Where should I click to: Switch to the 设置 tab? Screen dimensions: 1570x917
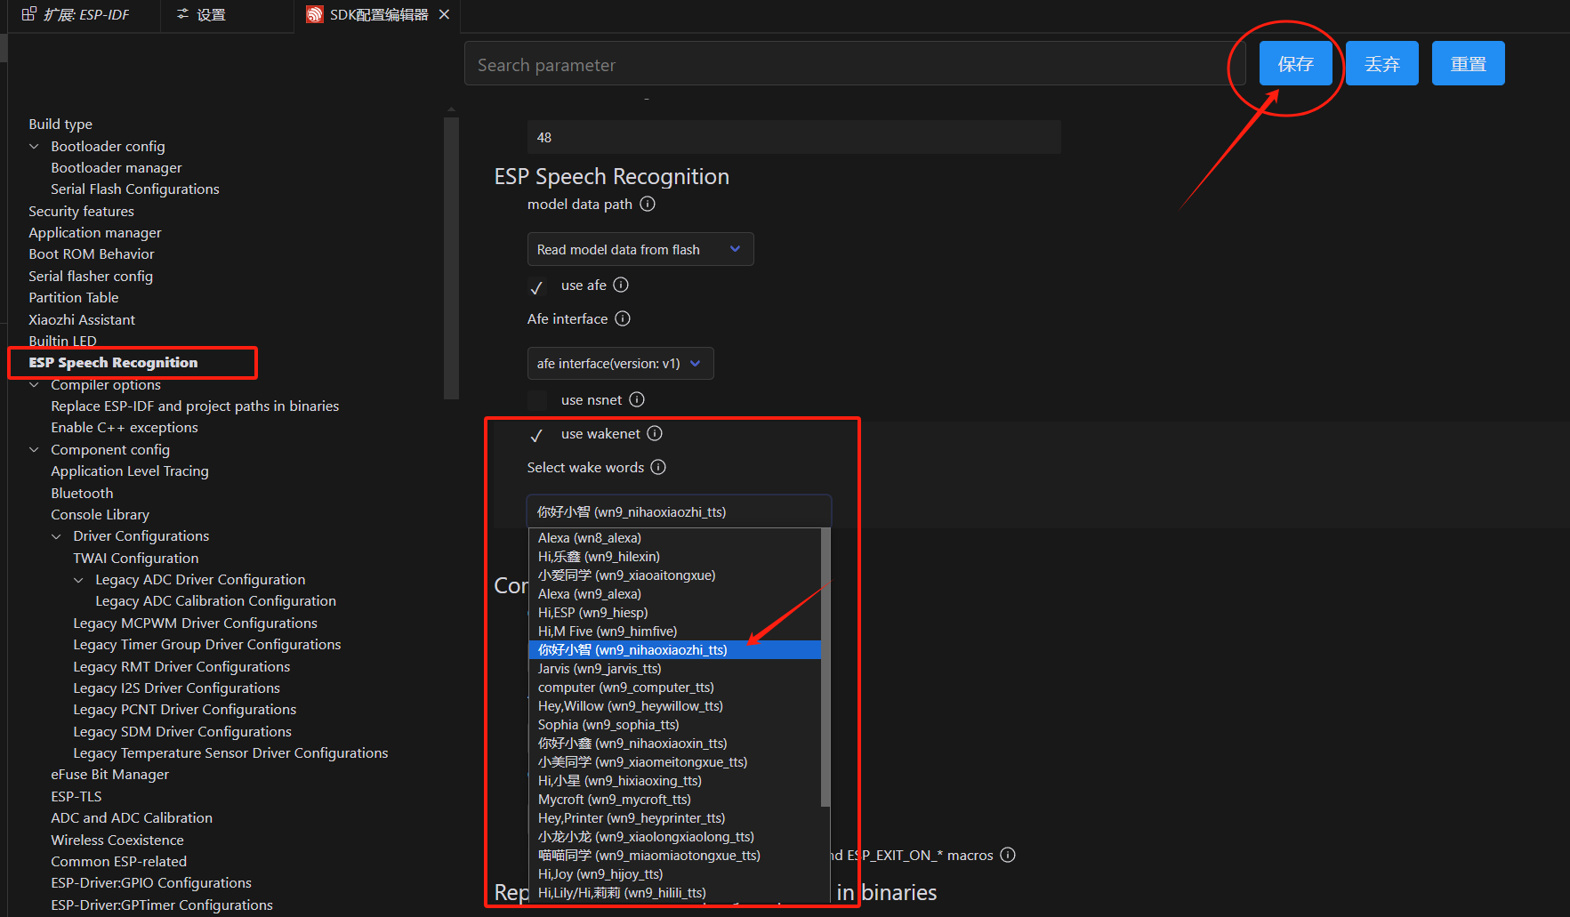tap(201, 14)
